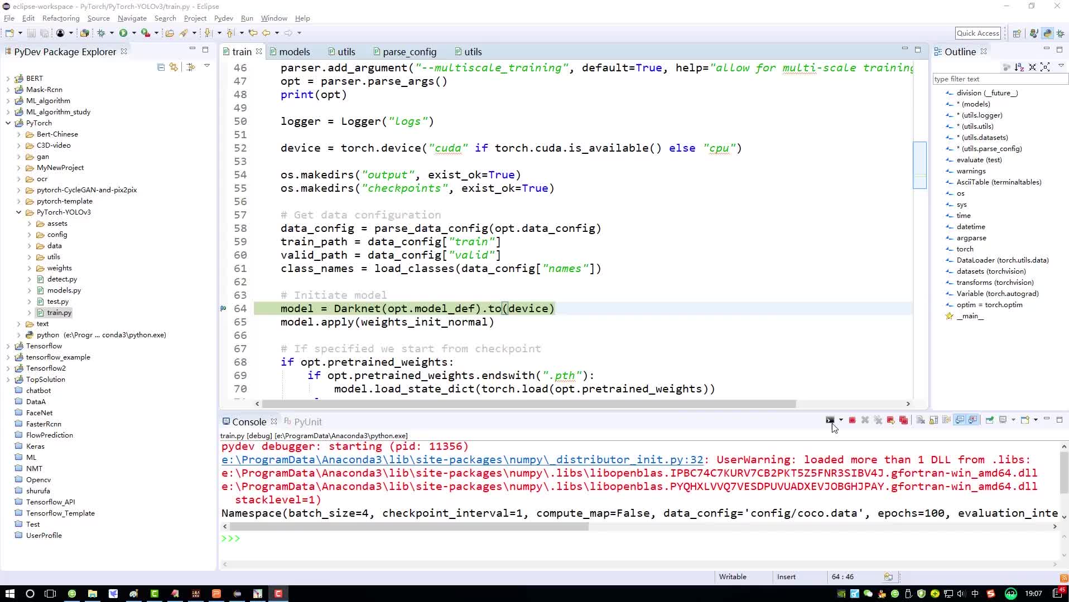Click Terminate and Relaunch console icon

click(891, 420)
